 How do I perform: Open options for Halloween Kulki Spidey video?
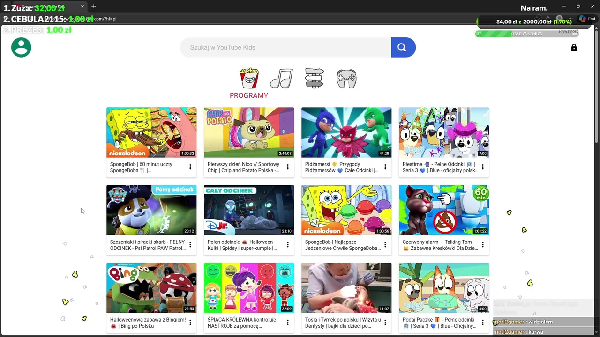pyautogui.click(x=288, y=245)
